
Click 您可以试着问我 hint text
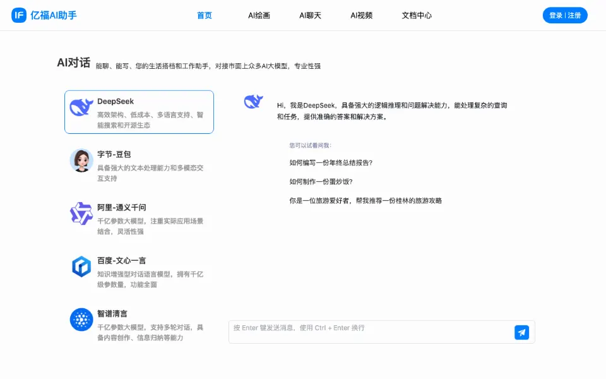point(311,145)
